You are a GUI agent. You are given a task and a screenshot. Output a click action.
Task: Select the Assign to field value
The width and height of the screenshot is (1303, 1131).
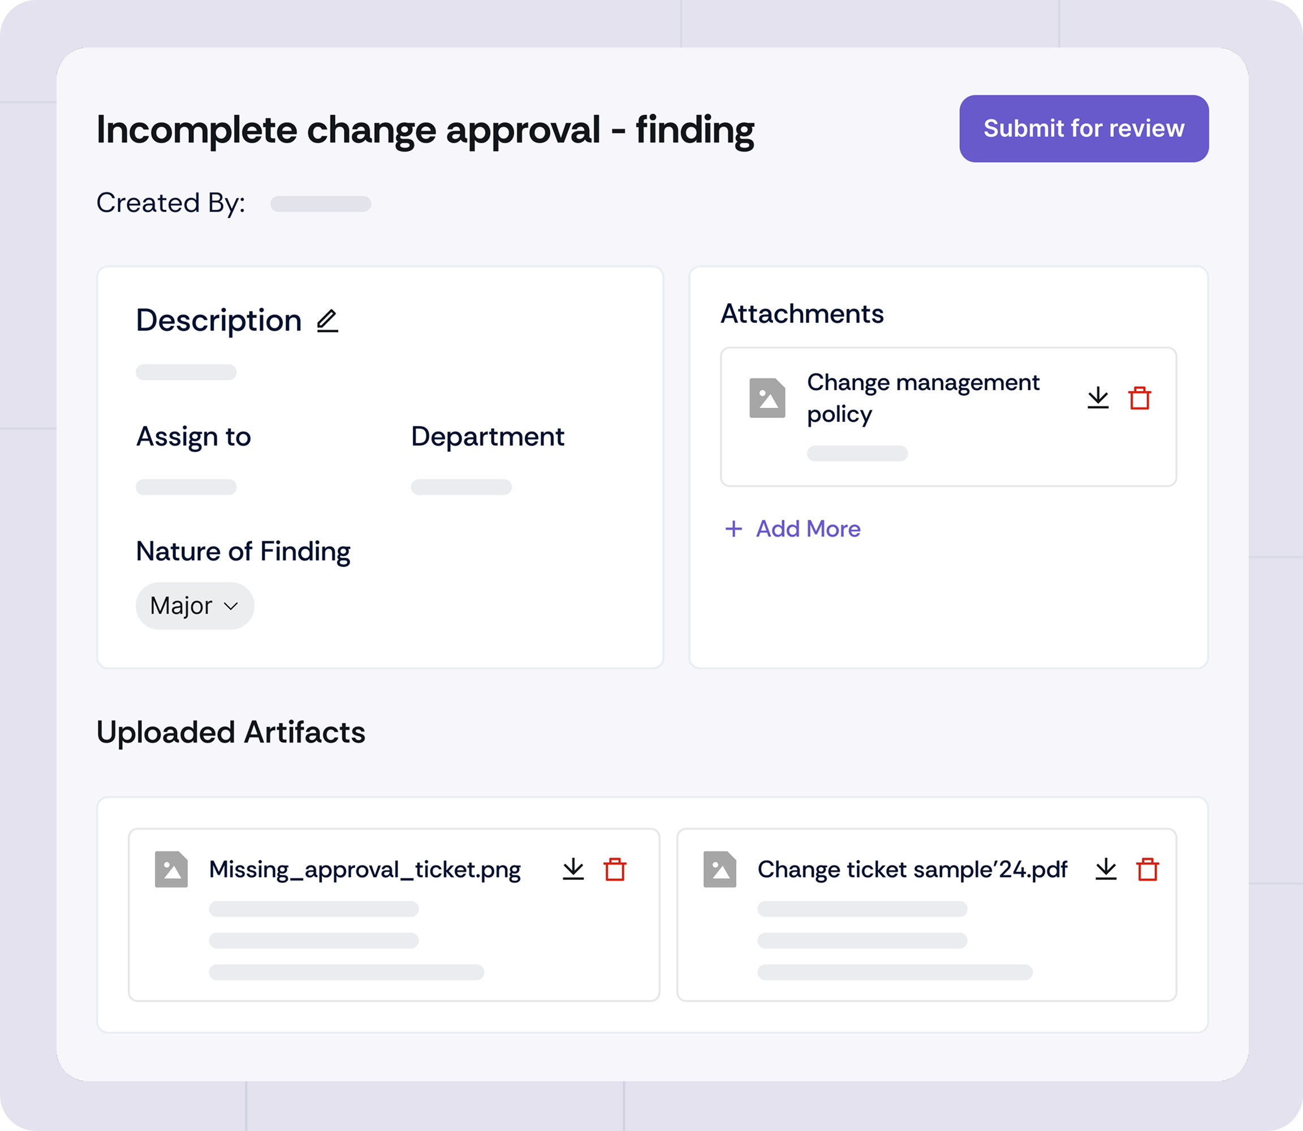186,487
